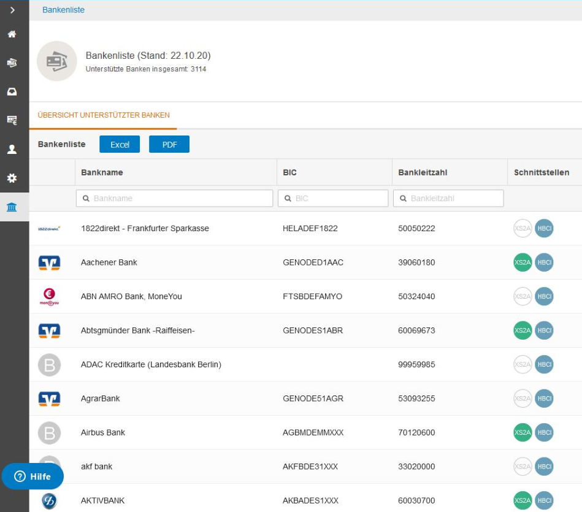Open the settings gear icon in the sidebar
This screenshot has height=512, width=582.
click(12, 178)
